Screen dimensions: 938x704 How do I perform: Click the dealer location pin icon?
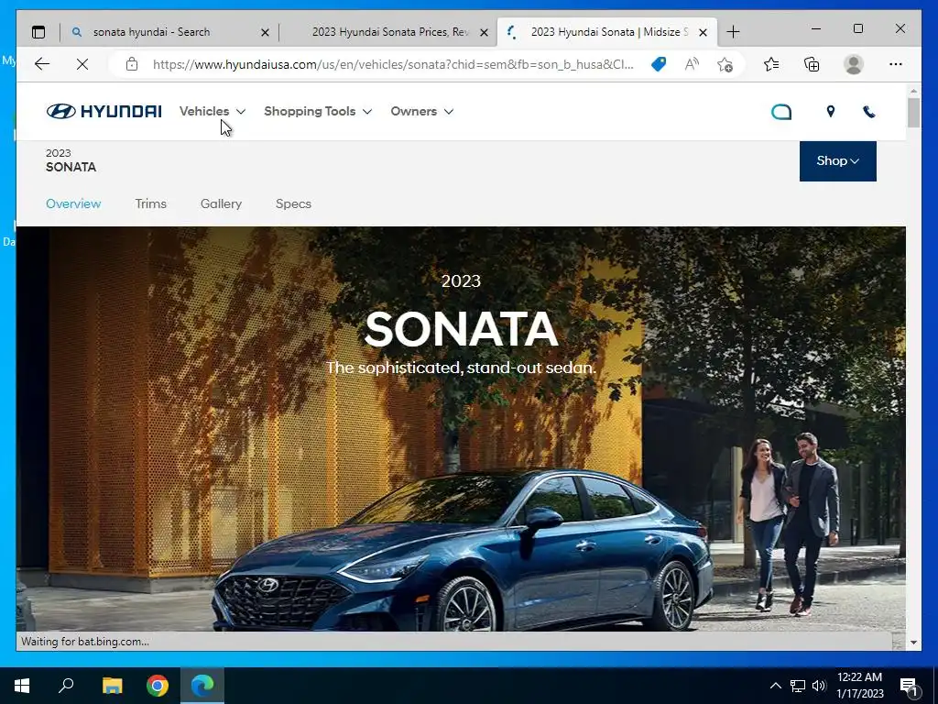point(830,111)
